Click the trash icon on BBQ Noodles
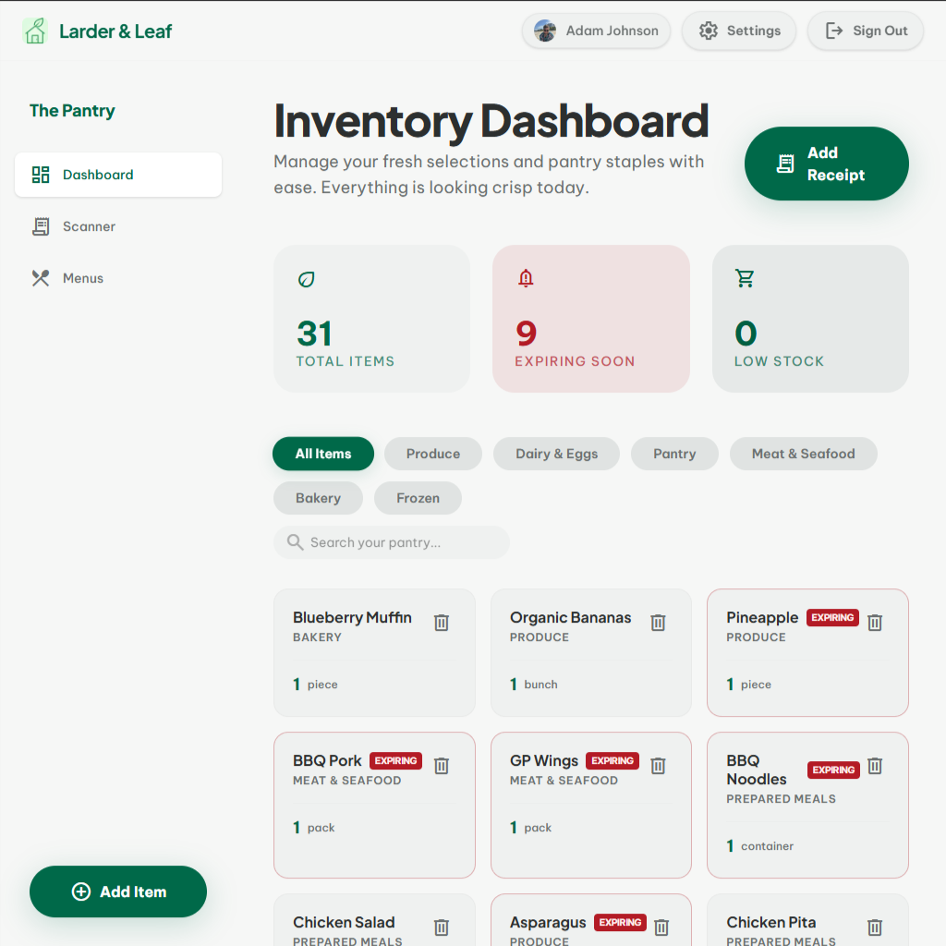This screenshot has height=946, width=946. [874, 765]
